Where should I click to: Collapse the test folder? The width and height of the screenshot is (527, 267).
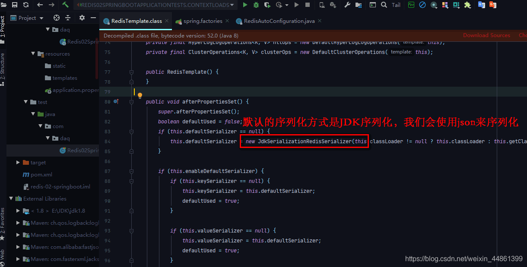(26, 102)
